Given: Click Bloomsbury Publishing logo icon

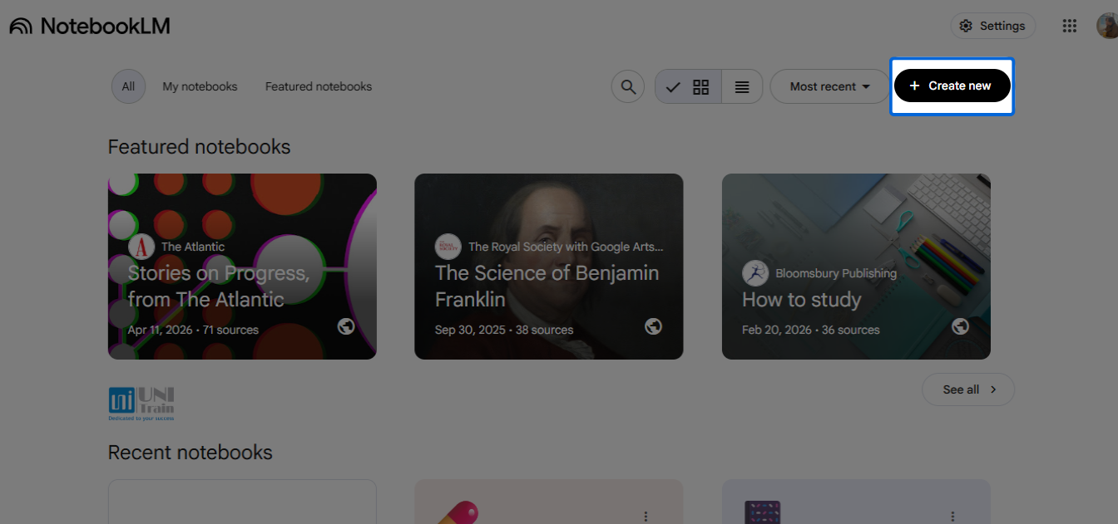Looking at the screenshot, I should (754, 273).
